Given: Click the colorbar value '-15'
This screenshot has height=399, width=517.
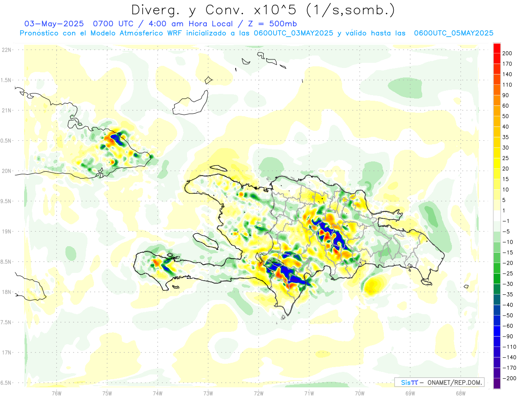Looking at the screenshot, I should click(508, 252).
